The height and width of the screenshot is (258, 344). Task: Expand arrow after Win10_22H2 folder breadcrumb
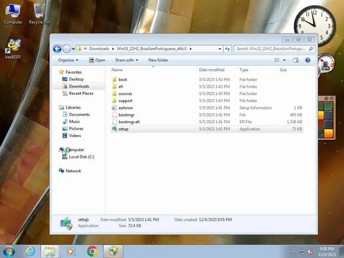(190, 49)
